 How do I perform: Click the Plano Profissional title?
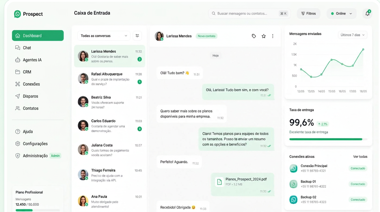pyautogui.click(x=29, y=192)
